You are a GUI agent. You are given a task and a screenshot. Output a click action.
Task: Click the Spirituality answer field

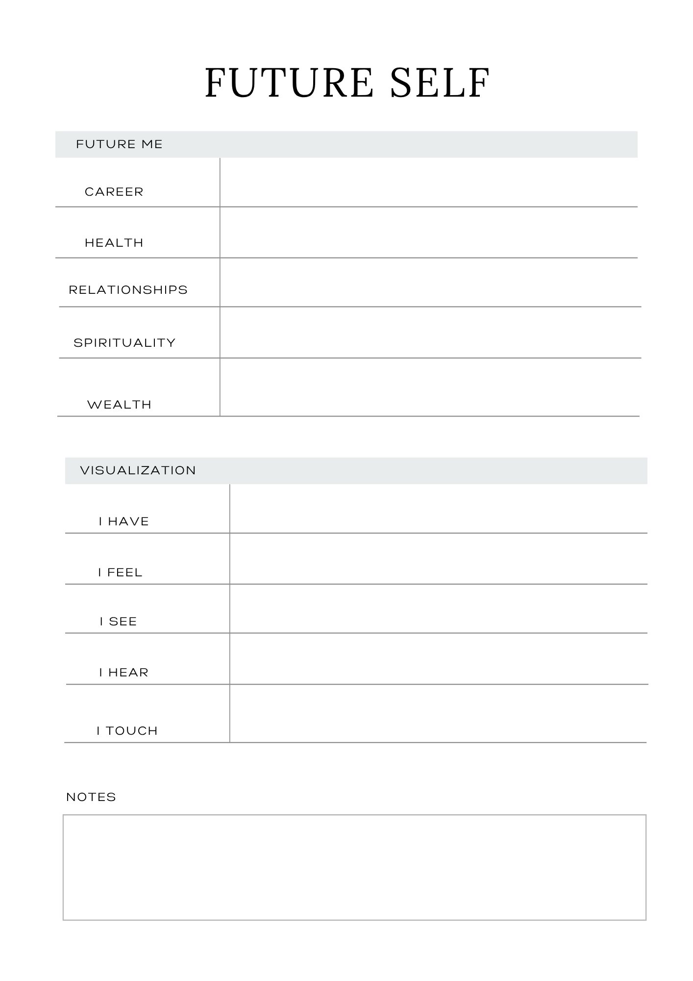click(x=430, y=333)
